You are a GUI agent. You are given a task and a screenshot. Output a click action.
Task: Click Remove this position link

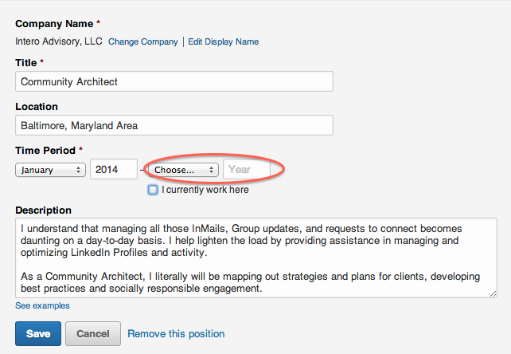(x=176, y=333)
